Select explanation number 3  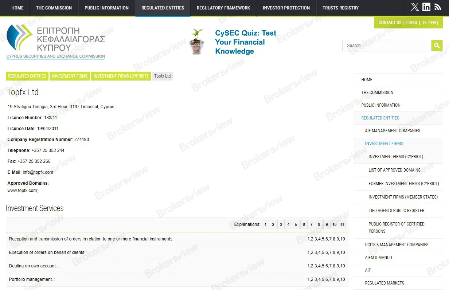(x=281, y=224)
